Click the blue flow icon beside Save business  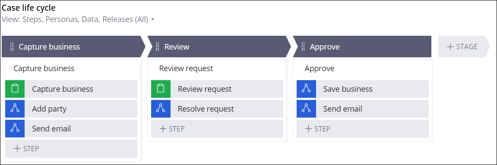pos(306,89)
